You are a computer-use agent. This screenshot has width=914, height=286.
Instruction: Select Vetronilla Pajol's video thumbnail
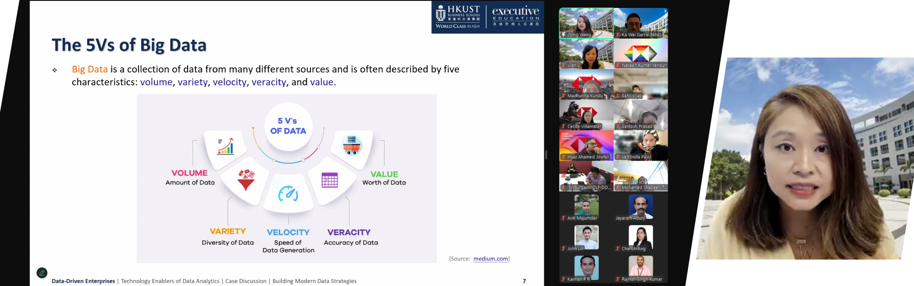(x=641, y=145)
